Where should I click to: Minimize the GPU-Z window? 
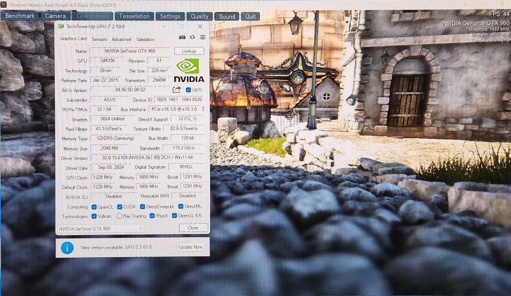pos(164,26)
